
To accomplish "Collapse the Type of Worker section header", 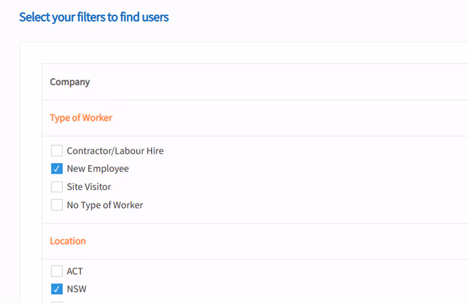I will tap(81, 118).
